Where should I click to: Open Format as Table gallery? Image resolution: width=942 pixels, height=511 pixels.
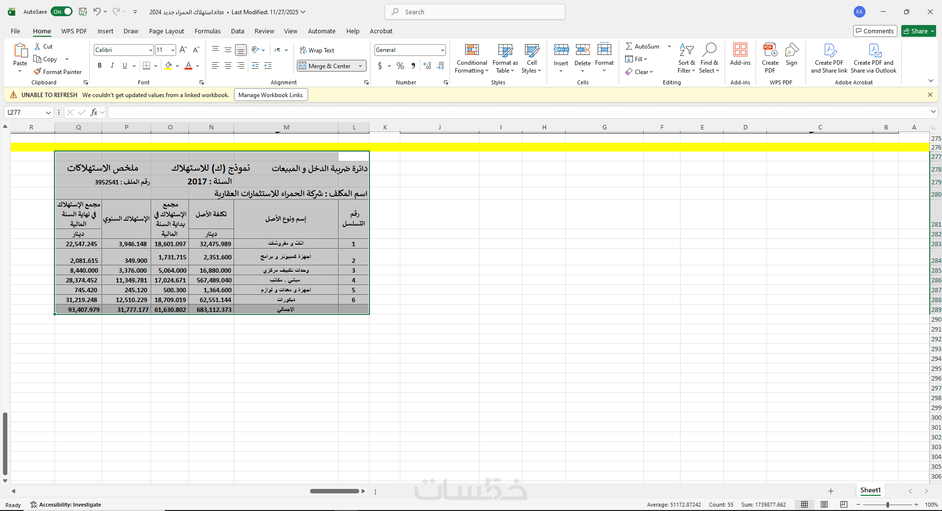click(x=505, y=59)
